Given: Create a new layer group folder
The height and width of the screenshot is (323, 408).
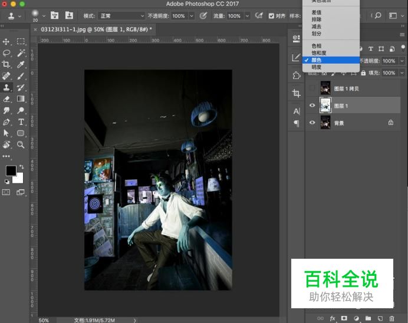Looking at the screenshot, I should click(368, 318).
